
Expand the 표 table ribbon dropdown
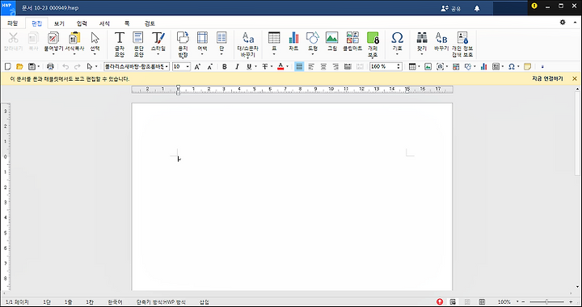pyautogui.click(x=274, y=54)
